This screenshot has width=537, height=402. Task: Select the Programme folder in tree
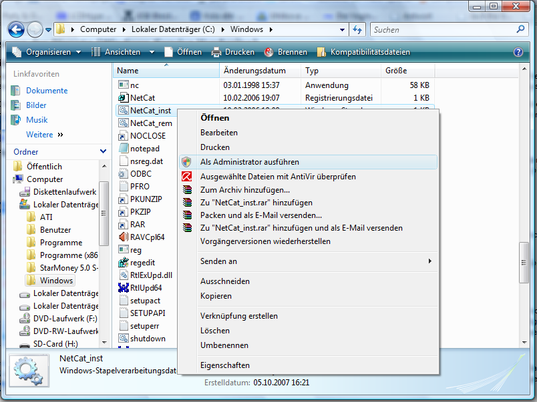[x=61, y=243]
